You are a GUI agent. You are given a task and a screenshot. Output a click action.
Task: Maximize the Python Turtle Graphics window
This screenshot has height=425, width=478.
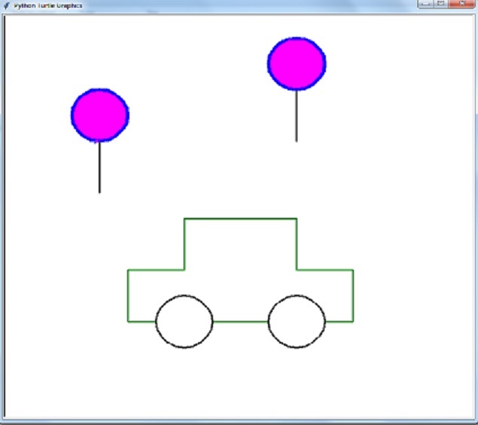click(441, 4)
